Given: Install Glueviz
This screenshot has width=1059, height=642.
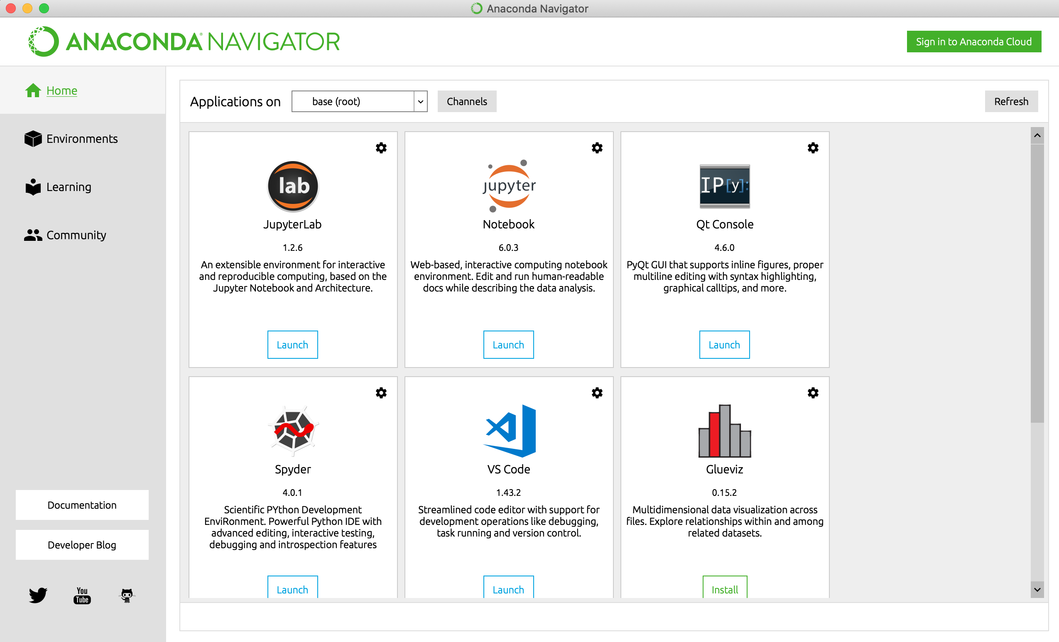Looking at the screenshot, I should point(725,588).
